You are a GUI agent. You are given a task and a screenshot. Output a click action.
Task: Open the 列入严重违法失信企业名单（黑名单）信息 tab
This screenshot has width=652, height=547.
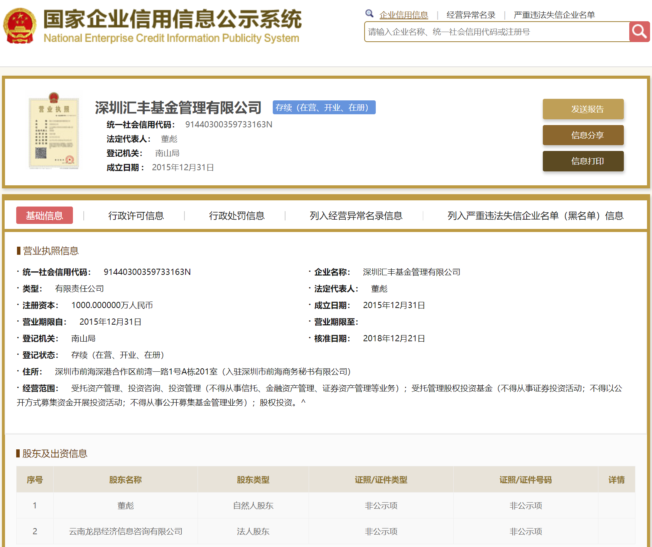535,215
